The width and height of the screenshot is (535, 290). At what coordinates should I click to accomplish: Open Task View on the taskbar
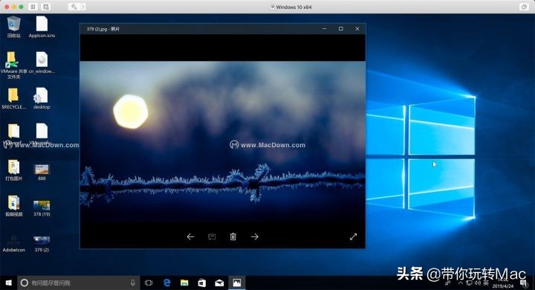[149, 283]
